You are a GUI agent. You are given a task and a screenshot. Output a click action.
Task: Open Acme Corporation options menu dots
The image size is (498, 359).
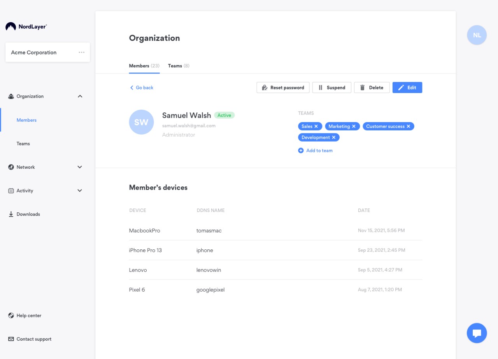tap(81, 53)
